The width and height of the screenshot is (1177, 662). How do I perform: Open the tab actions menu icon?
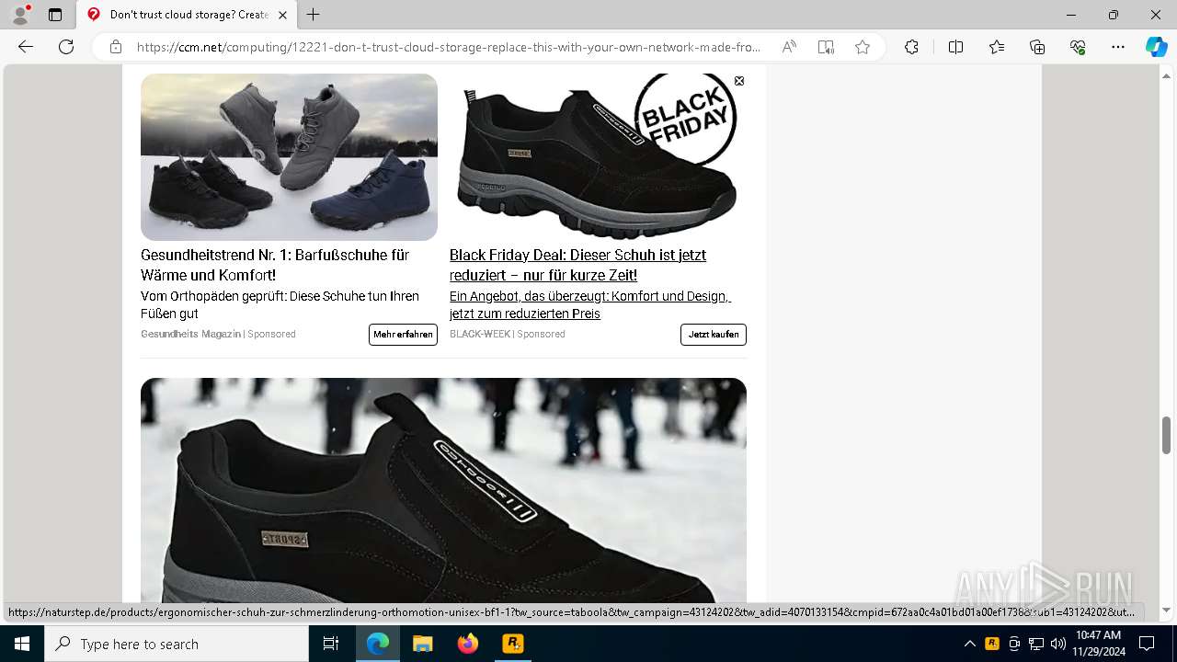(x=55, y=15)
